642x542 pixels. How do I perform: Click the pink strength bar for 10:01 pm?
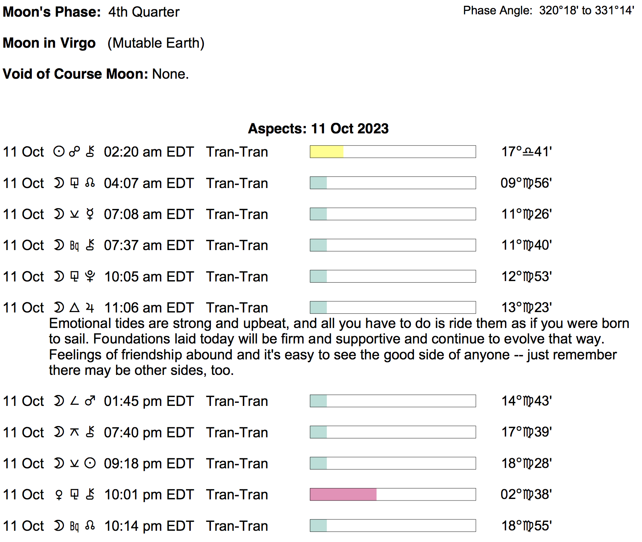point(343,494)
